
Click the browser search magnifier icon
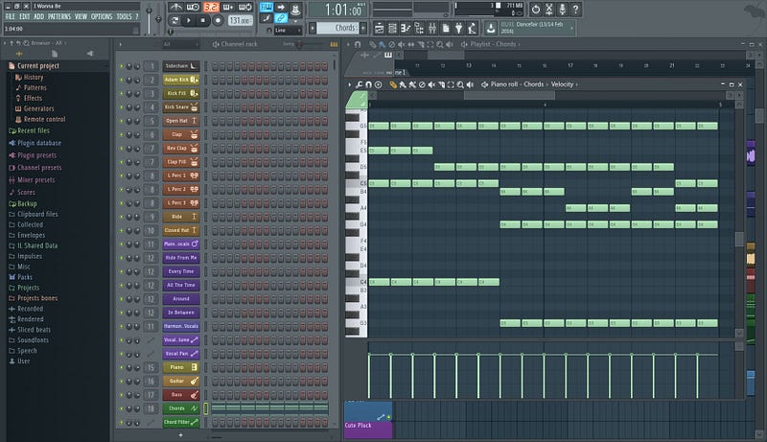[27, 43]
